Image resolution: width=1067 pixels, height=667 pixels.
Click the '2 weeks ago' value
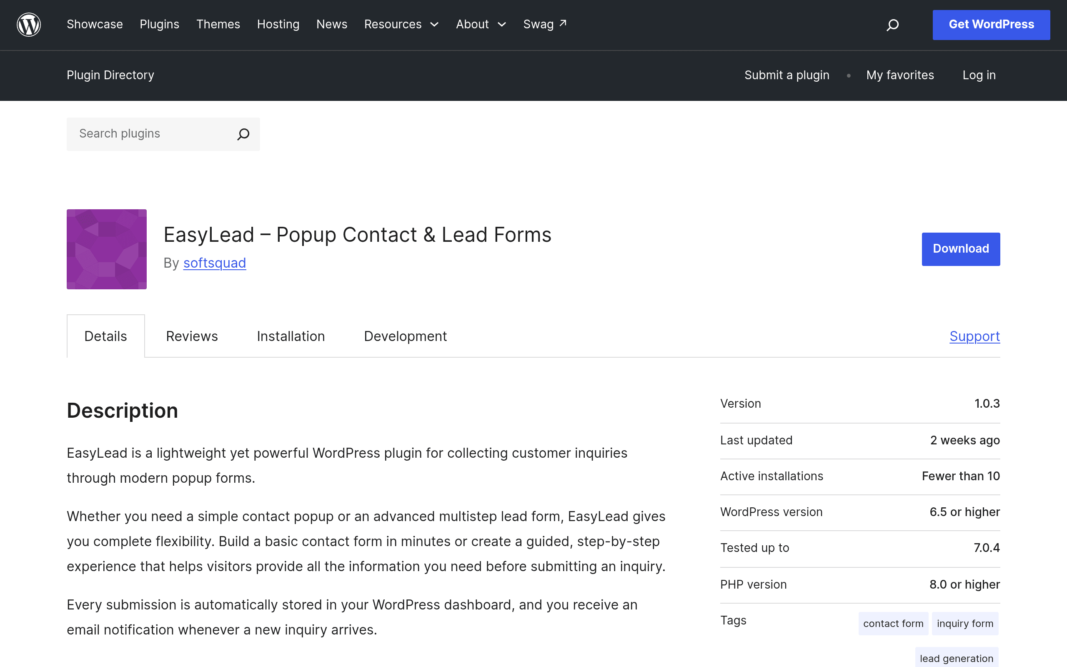965,440
